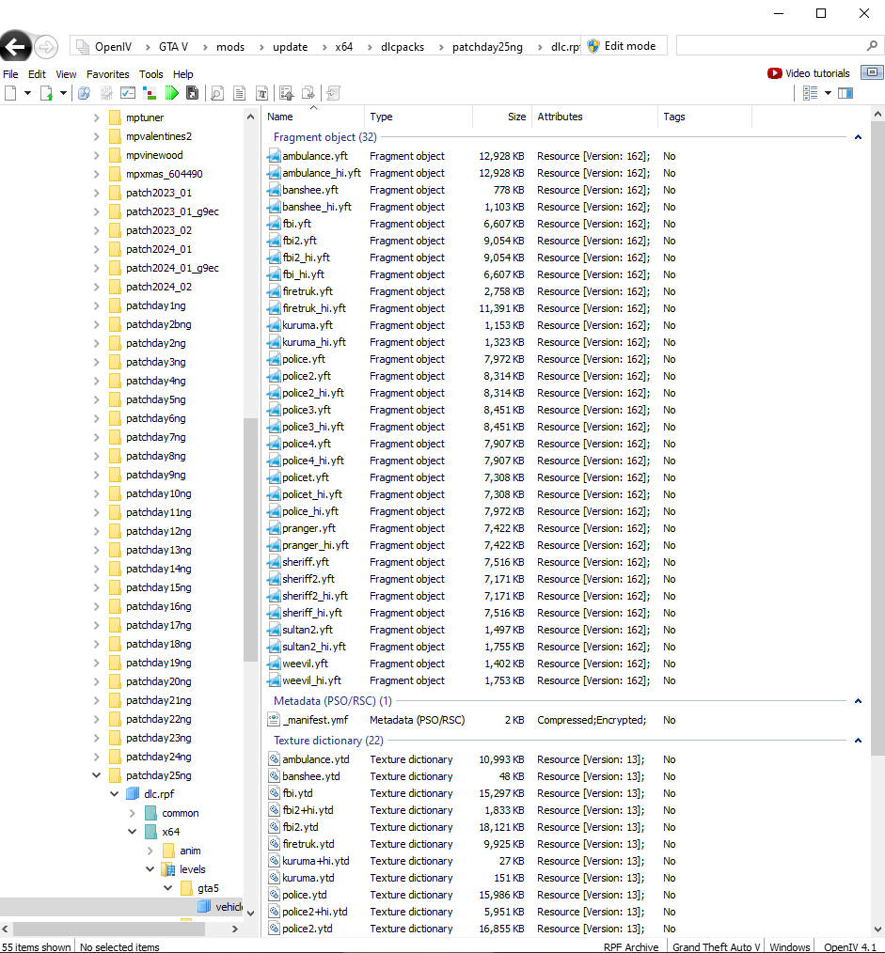The width and height of the screenshot is (885, 953).
Task: Click the text document toolbar icon
Action: (x=240, y=93)
